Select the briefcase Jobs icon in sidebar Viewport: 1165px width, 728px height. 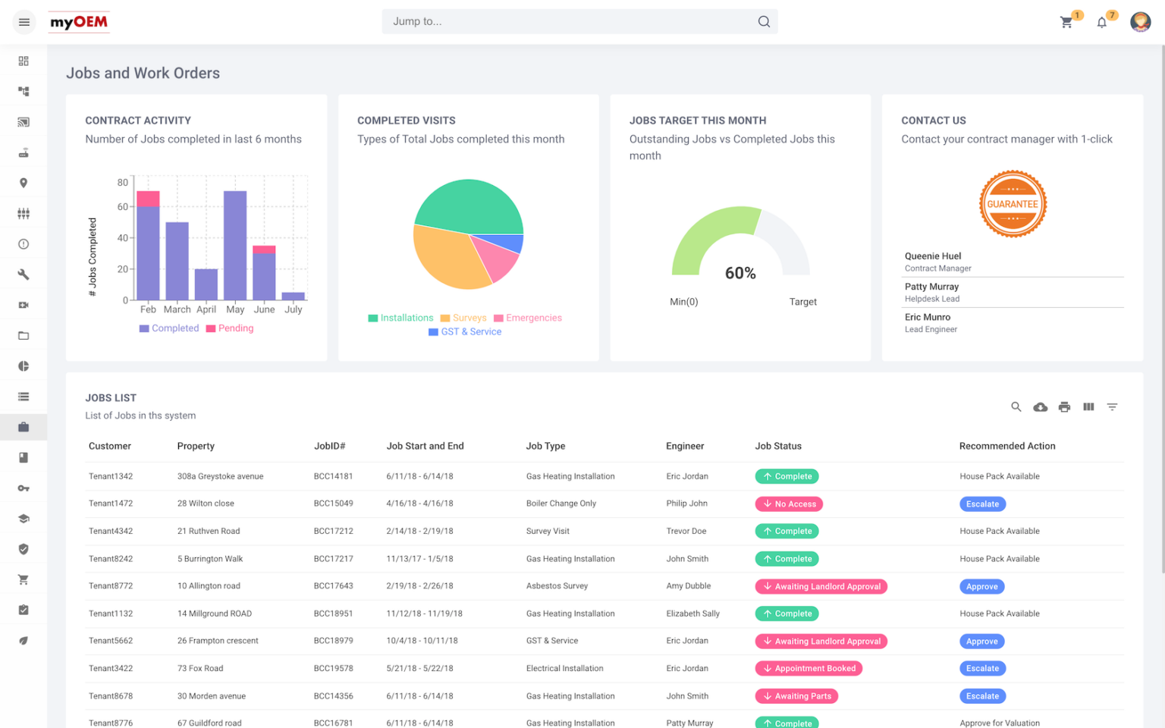click(x=24, y=426)
